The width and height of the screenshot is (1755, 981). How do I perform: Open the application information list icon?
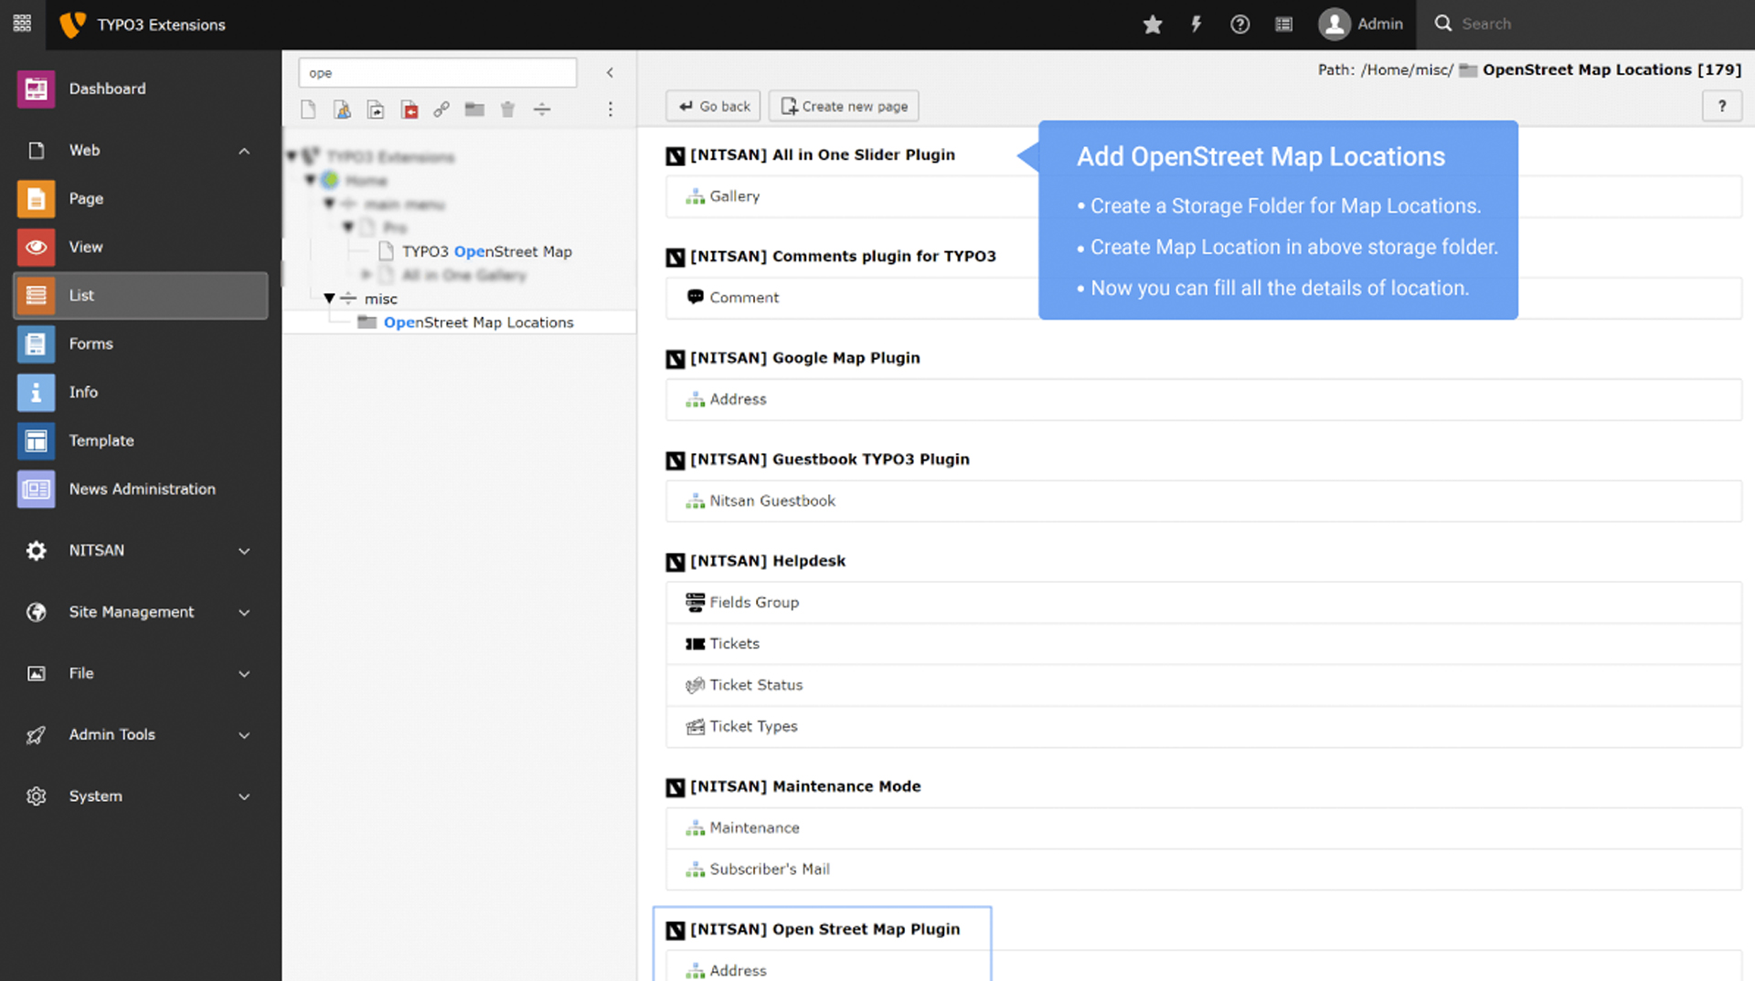click(x=1283, y=25)
